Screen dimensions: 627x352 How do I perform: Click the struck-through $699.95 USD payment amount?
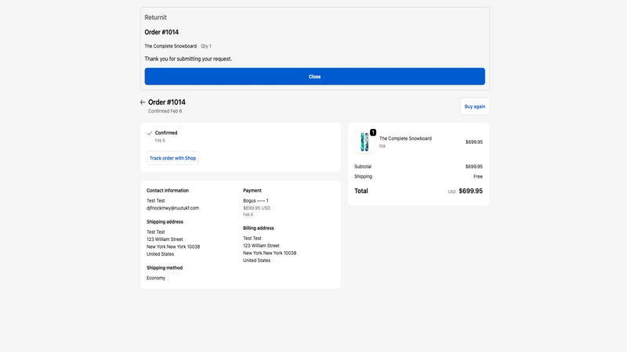pyautogui.click(x=257, y=208)
